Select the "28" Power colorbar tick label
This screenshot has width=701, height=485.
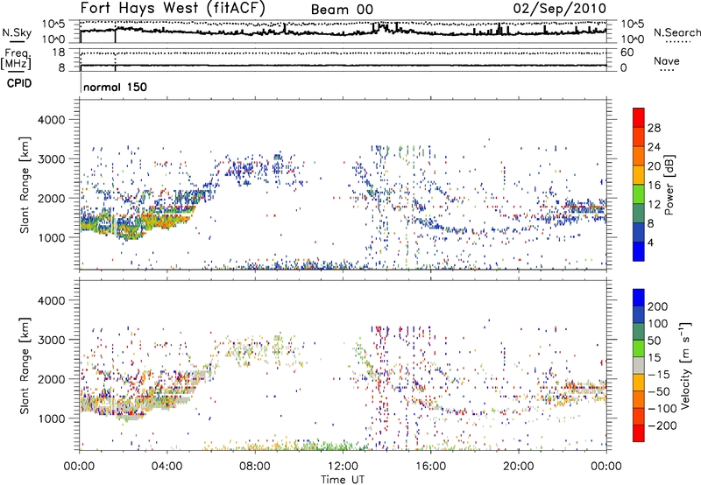pos(654,128)
